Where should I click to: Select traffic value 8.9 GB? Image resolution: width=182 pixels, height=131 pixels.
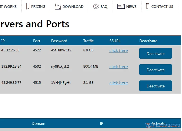[88, 50]
